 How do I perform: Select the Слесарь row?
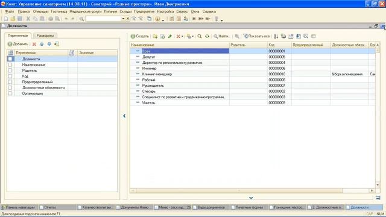tap(253, 91)
